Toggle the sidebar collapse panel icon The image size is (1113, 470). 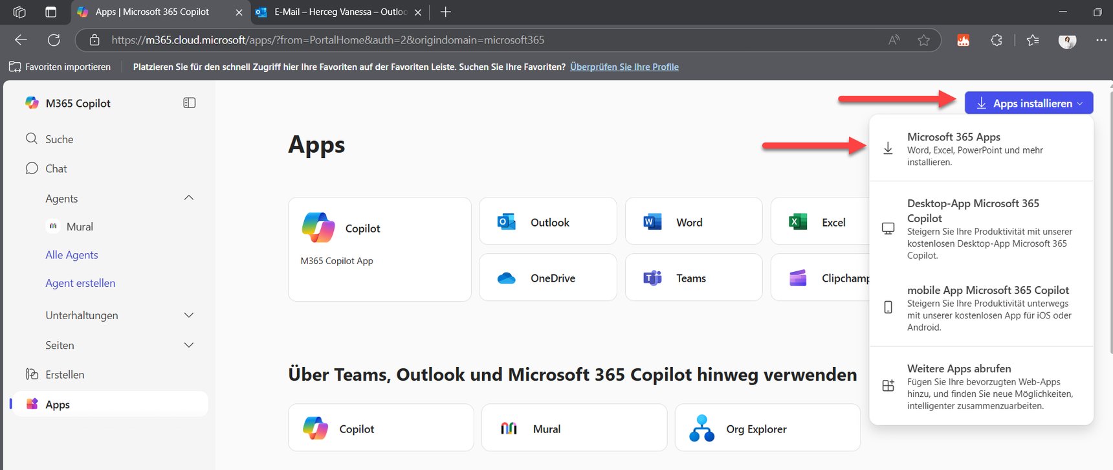tap(189, 103)
